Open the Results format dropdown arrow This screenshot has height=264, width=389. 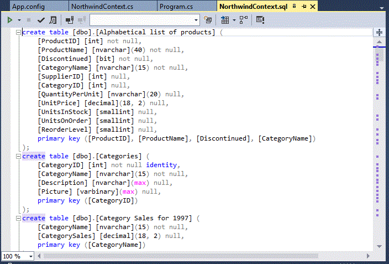pos(234,20)
